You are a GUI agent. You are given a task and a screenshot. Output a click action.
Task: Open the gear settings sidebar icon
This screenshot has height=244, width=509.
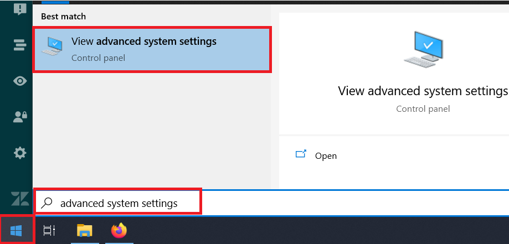coord(20,153)
